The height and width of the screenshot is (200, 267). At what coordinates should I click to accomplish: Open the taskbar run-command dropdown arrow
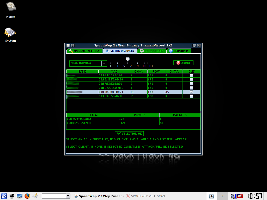pyautogui.click(x=68, y=196)
